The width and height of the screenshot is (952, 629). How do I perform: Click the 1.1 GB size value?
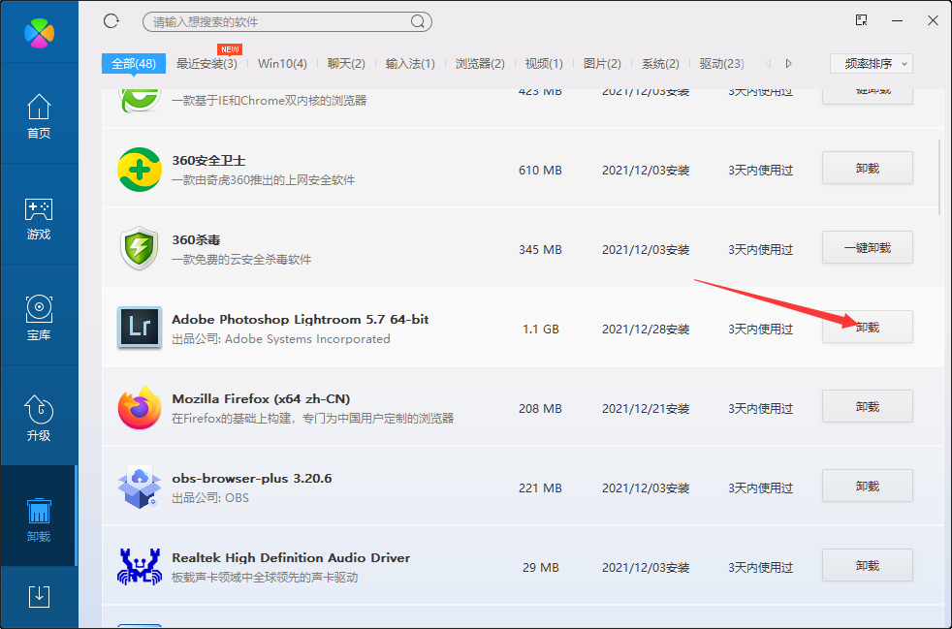(540, 330)
